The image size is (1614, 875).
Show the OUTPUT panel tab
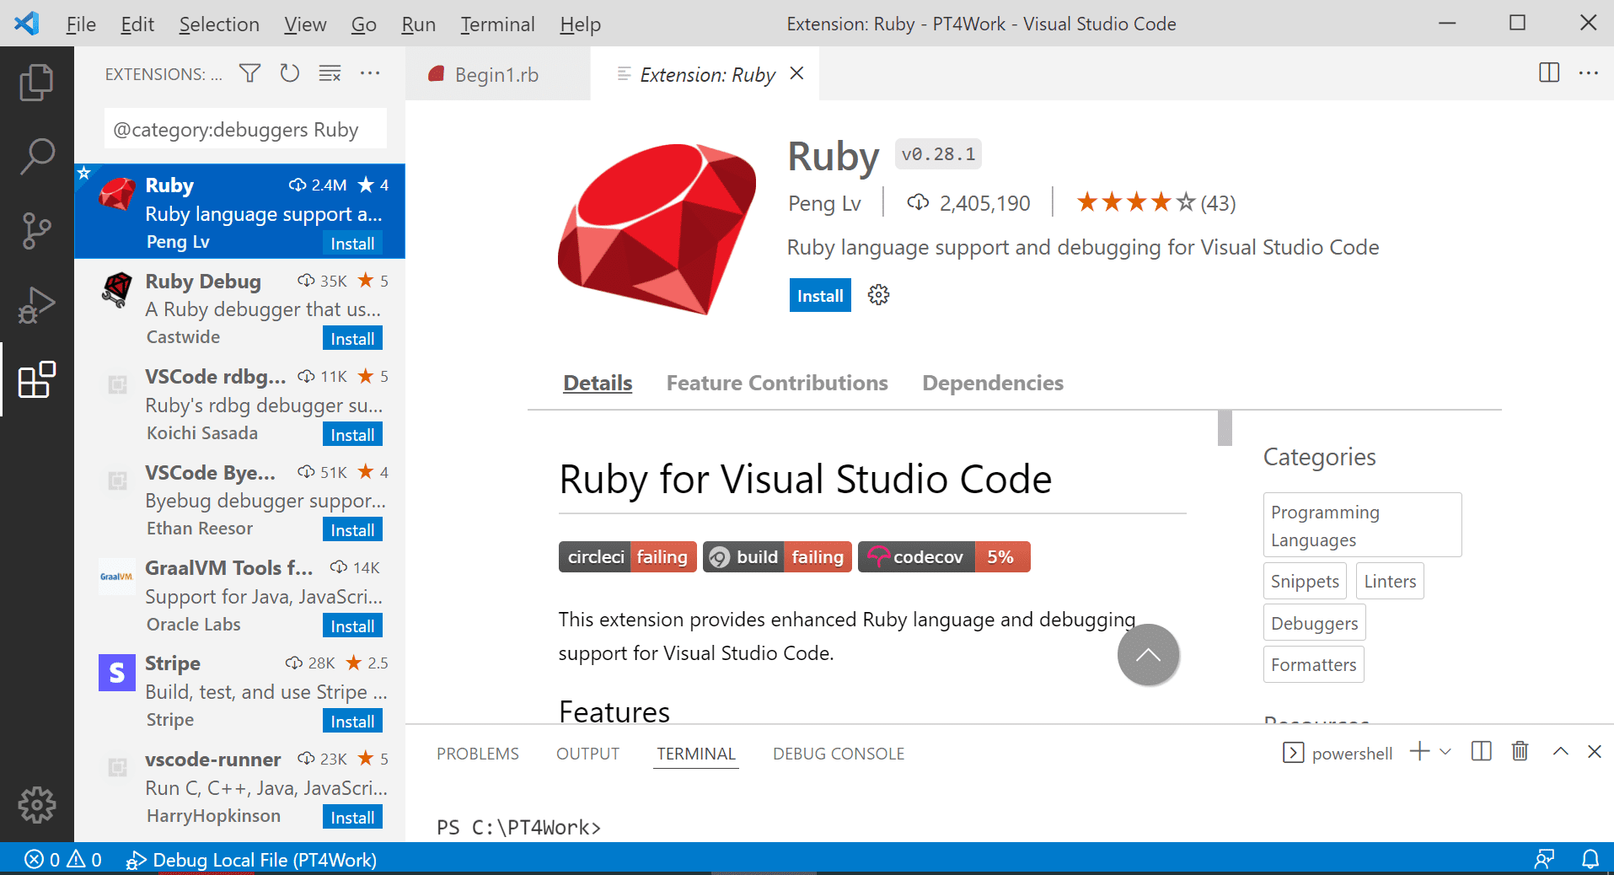[x=587, y=754]
